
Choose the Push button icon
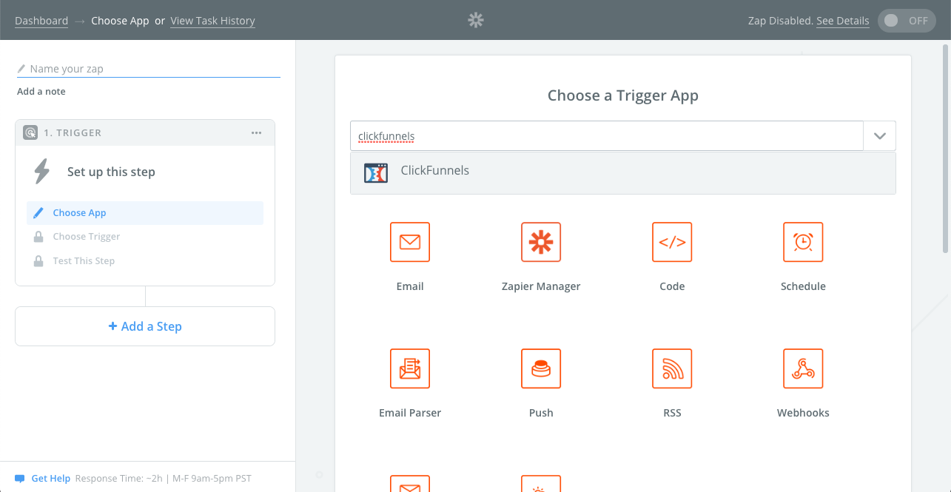541,368
